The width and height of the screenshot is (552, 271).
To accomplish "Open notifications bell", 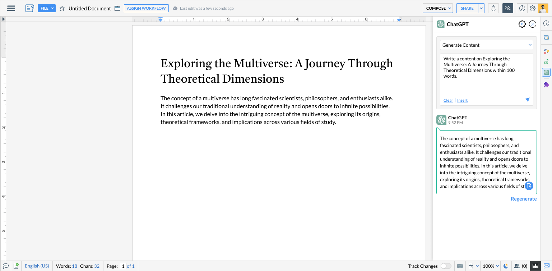I will click(493, 8).
